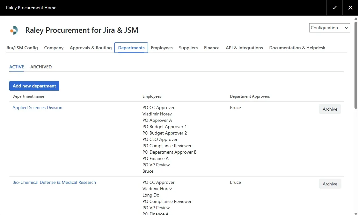
Task: Click the Department name column header
Action: pyautogui.click(x=28, y=96)
